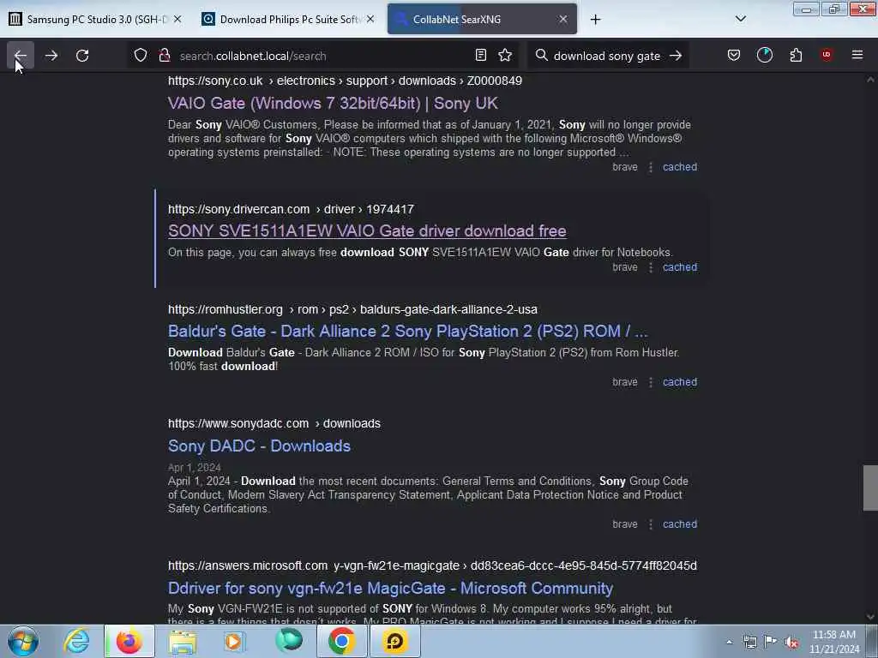This screenshot has height=658, width=878.
Task: Click the address bar URL field
Action: tap(322, 56)
